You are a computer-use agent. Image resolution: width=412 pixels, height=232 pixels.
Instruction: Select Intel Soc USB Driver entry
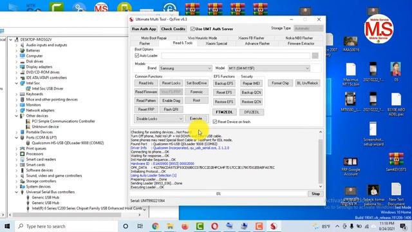[47, 89]
